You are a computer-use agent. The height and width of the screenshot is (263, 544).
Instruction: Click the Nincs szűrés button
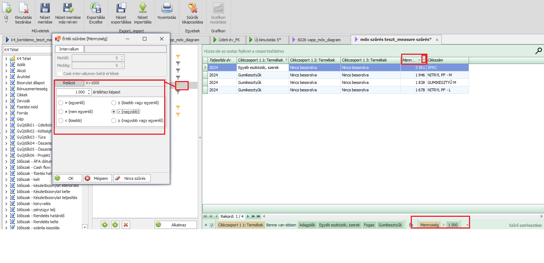(x=132, y=178)
